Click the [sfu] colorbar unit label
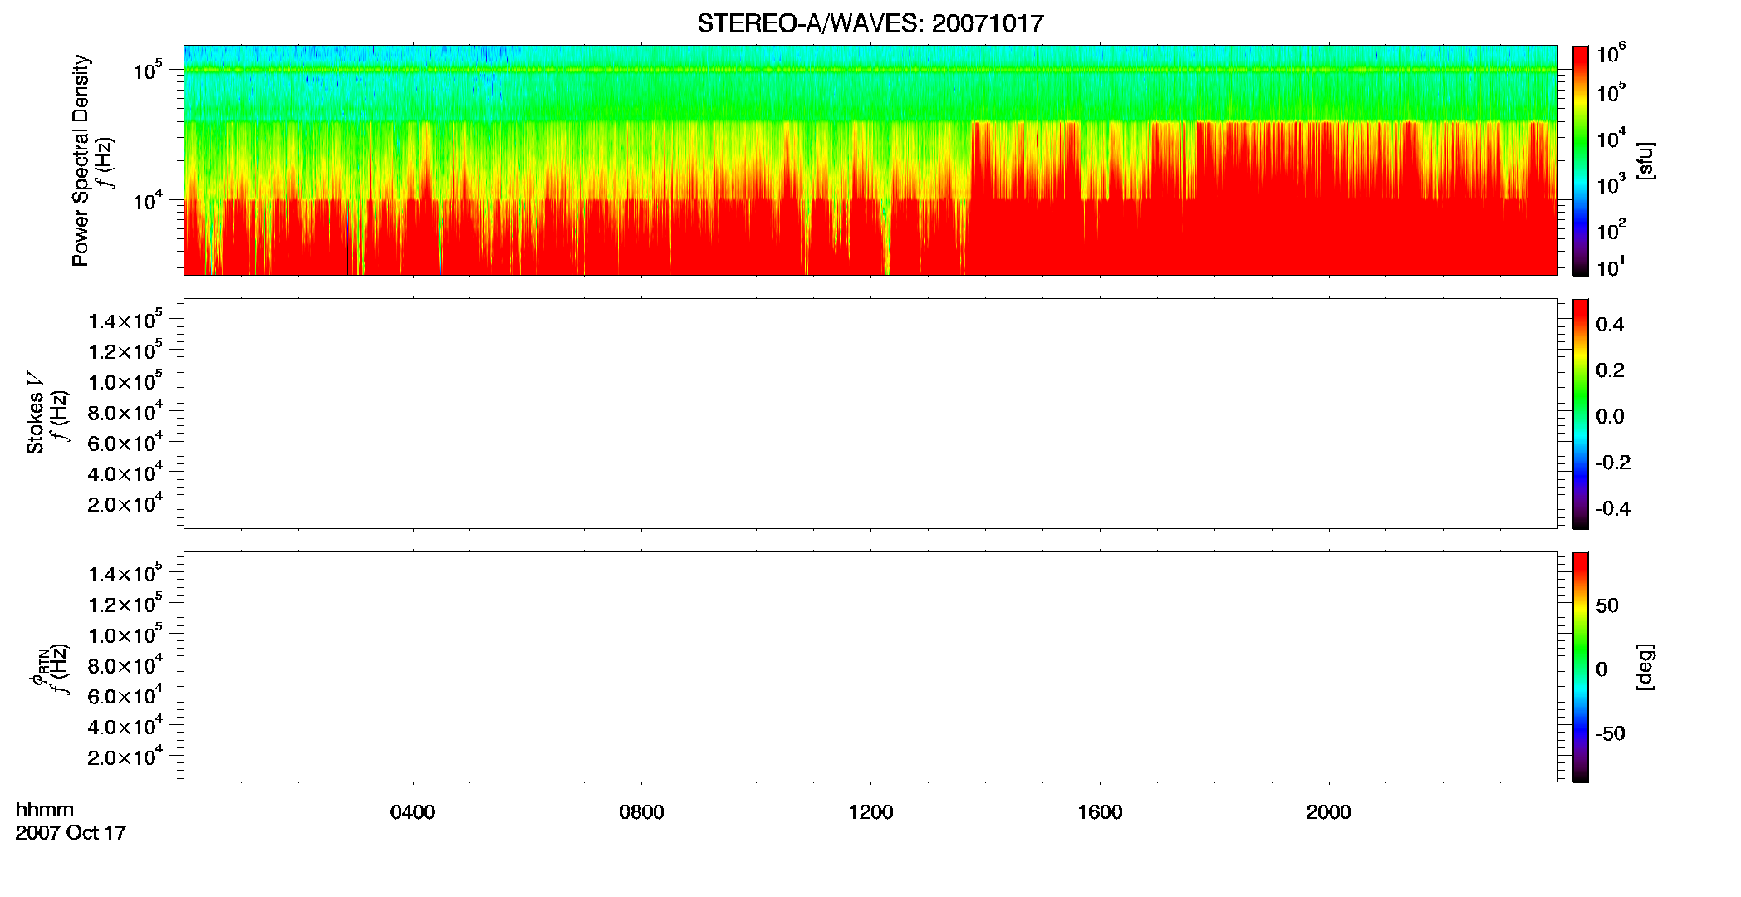The image size is (1741, 897). coord(1645,161)
